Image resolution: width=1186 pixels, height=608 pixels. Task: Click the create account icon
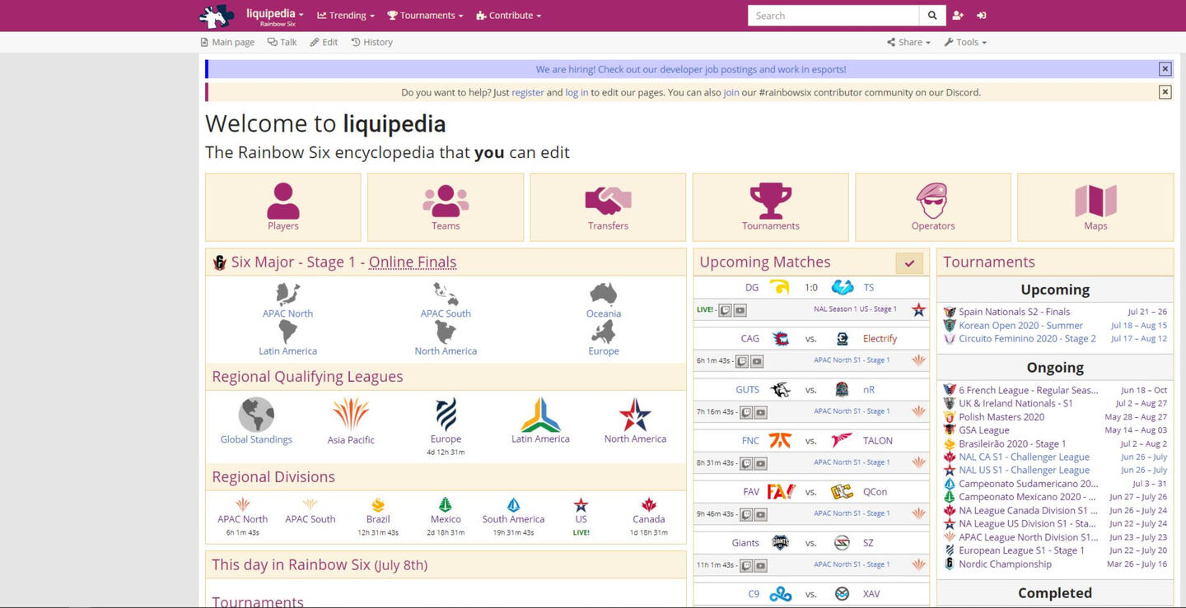(957, 16)
